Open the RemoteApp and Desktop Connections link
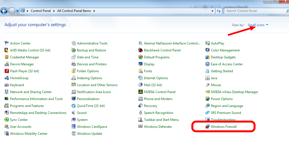Viewport: 289px width, 142px height. pos(38,113)
